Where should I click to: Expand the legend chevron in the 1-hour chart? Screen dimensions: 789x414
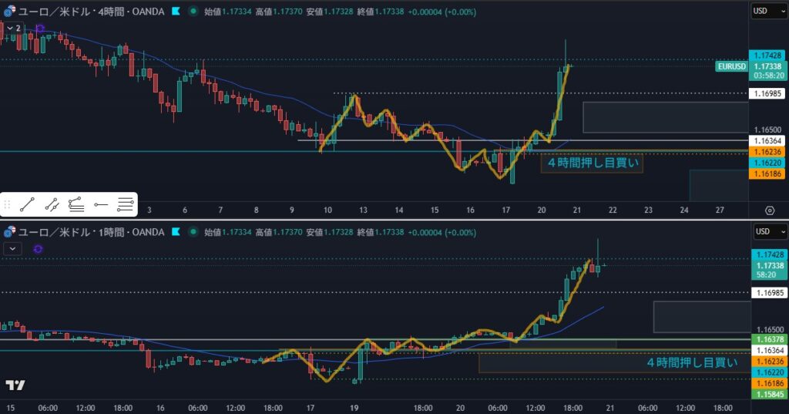tap(13, 248)
